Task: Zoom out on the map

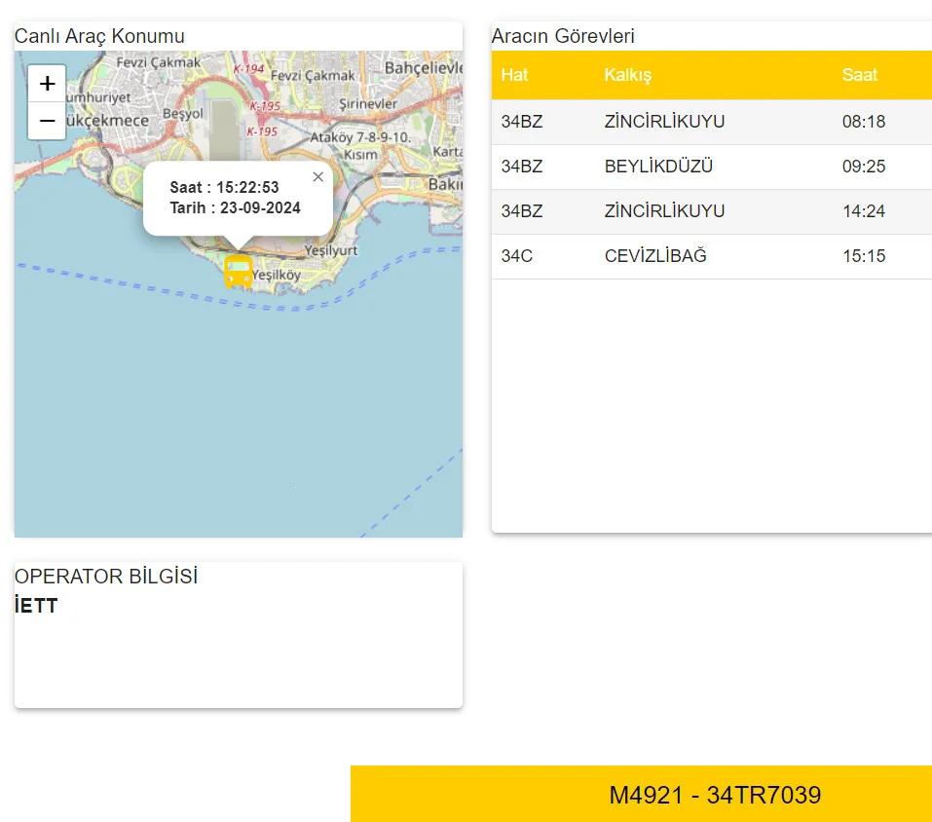Action: tap(47, 121)
